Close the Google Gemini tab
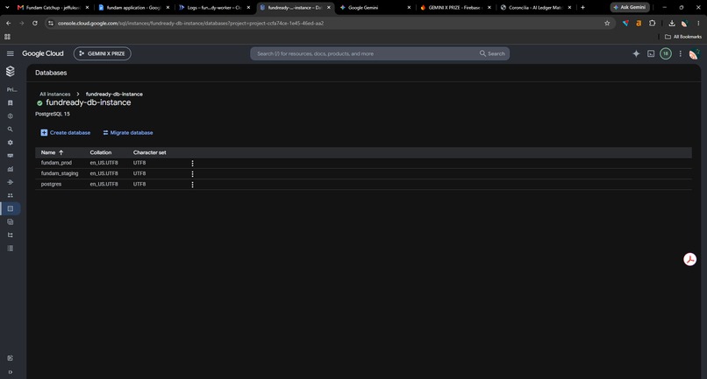This screenshot has height=379, width=707. click(x=409, y=7)
